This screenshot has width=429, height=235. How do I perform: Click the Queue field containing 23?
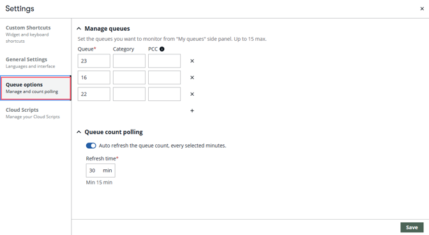coord(94,61)
